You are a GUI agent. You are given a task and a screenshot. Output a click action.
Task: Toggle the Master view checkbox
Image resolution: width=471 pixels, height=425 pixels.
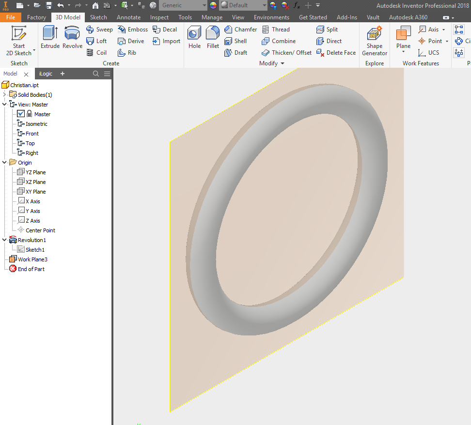coord(20,114)
